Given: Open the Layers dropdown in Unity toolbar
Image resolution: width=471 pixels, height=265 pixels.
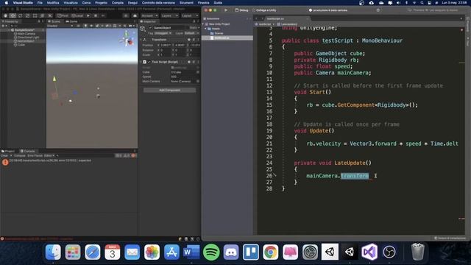Looking at the screenshot, I should tap(169, 15).
